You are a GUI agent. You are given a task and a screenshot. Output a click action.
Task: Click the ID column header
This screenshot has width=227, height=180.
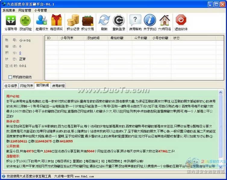52,38
